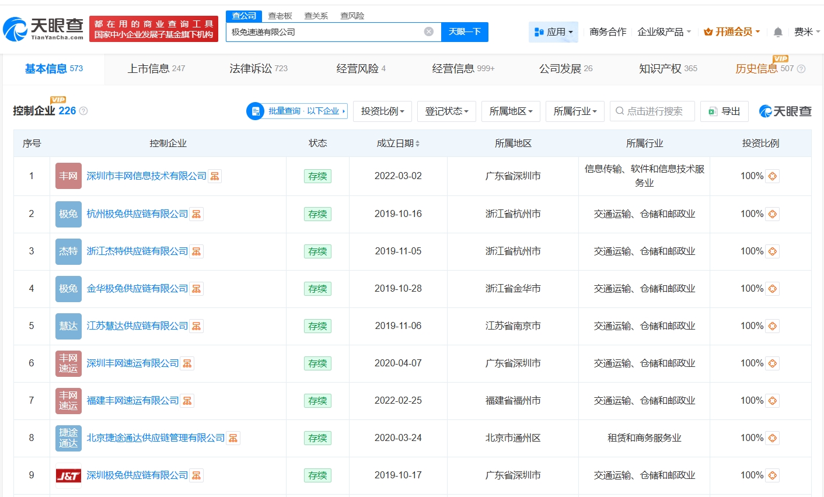Open the 企业级产品 dropdown
The image size is (824, 497).
(x=664, y=32)
